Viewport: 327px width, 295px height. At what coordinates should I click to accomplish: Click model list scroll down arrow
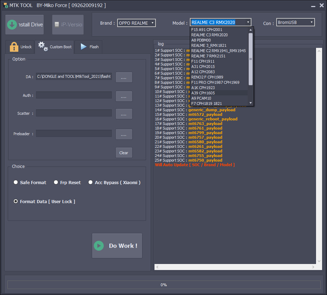pyautogui.click(x=251, y=103)
